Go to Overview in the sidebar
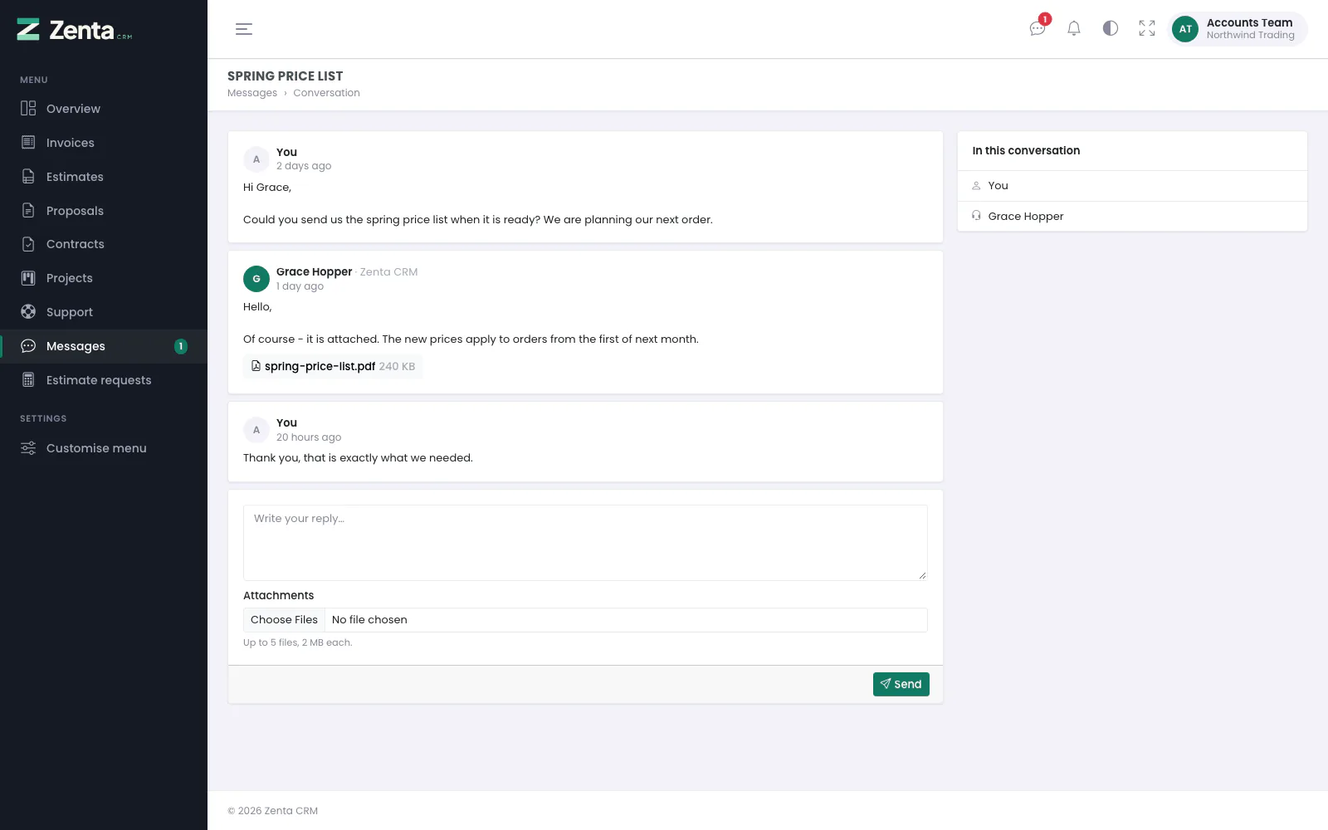The image size is (1328, 830). tap(104, 109)
